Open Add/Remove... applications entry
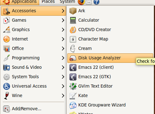 pos(34,109)
